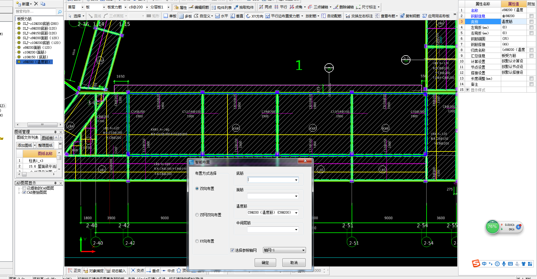This screenshot has width=537, height=279.
Task: Uncheck CAD原始图层 checkbox
Action: (x=24, y=192)
